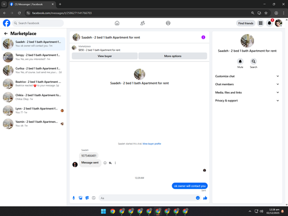This screenshot has height=216, width=288.
Task: Mute this conversation with the bell icon
Action: [x=240, y=62]
